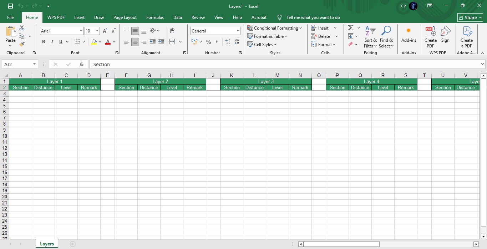Toggle Underline formatting

tap(61, 42)
